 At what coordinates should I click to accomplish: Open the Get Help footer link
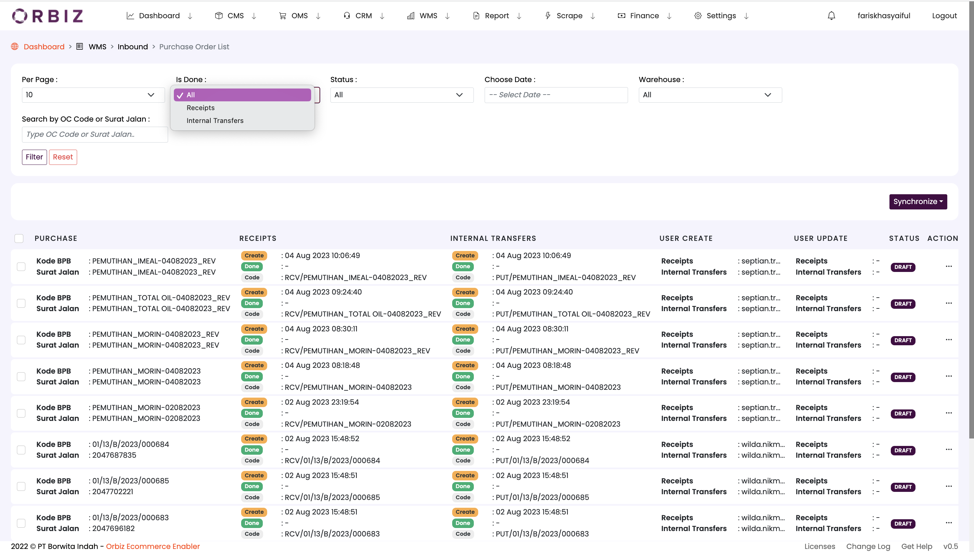coord(916,546)
